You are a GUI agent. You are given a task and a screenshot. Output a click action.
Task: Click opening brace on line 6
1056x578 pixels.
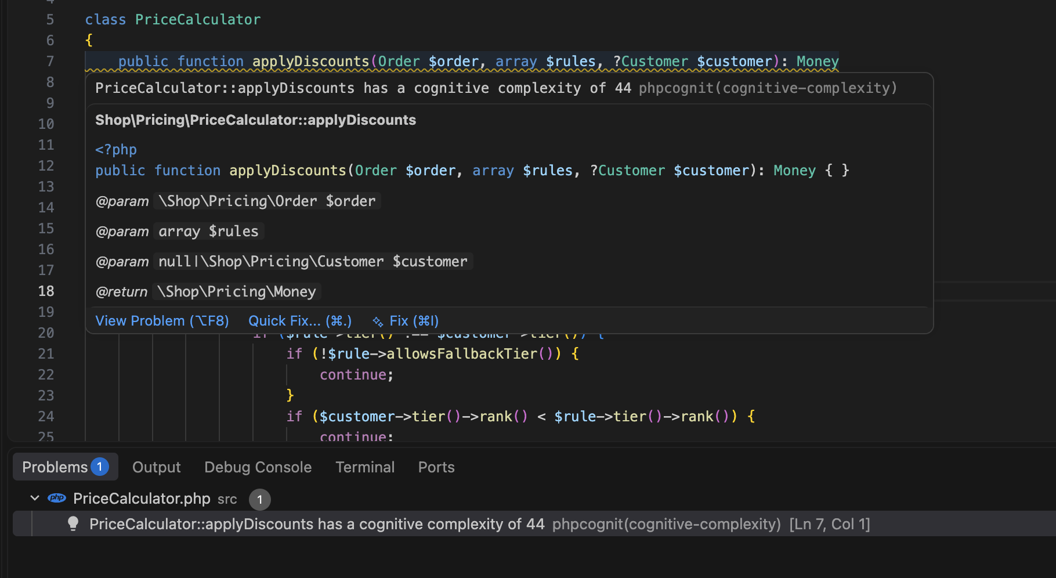tap(89, 40)
